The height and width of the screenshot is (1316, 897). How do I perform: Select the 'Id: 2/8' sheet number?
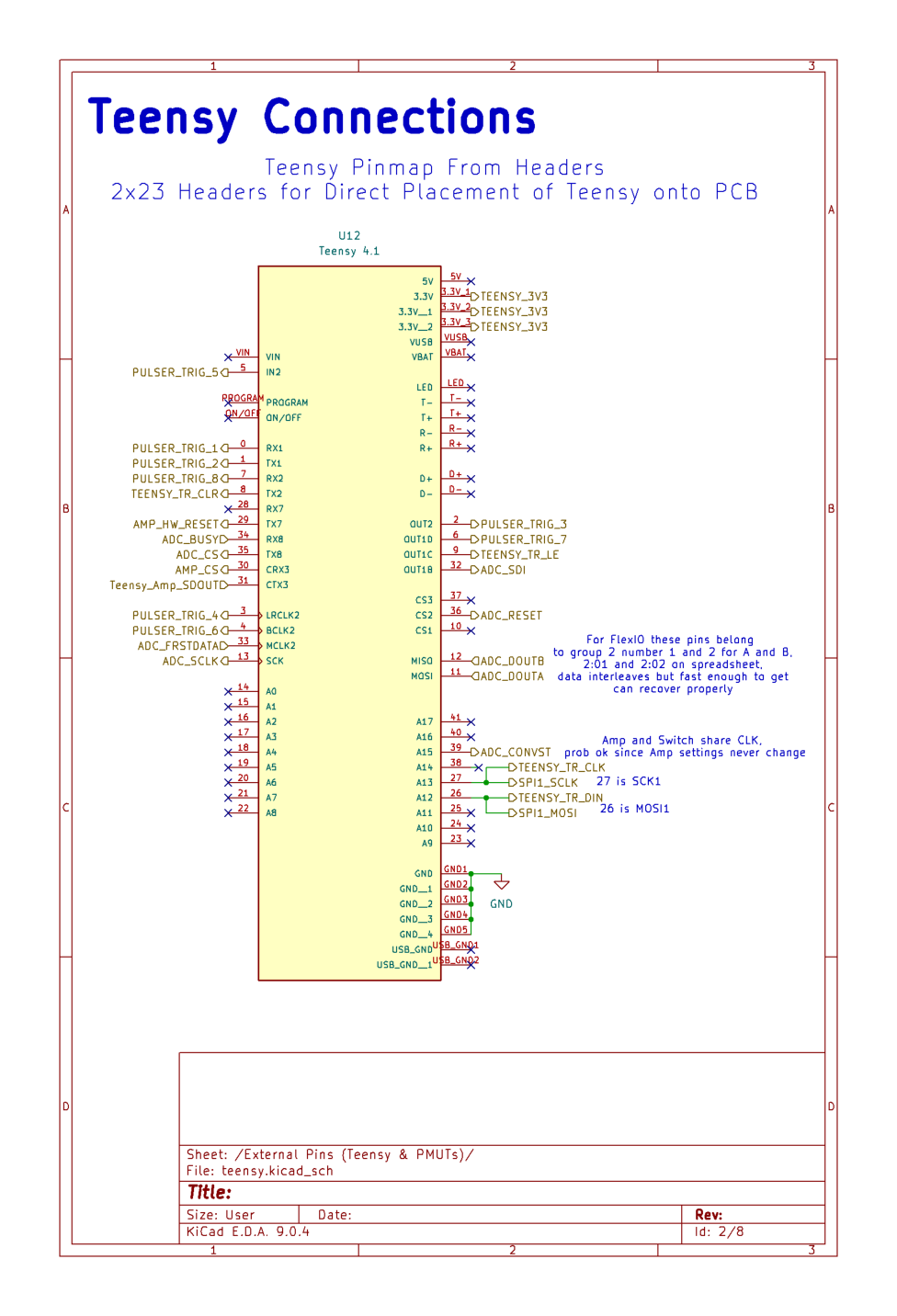click(720, 1231)
